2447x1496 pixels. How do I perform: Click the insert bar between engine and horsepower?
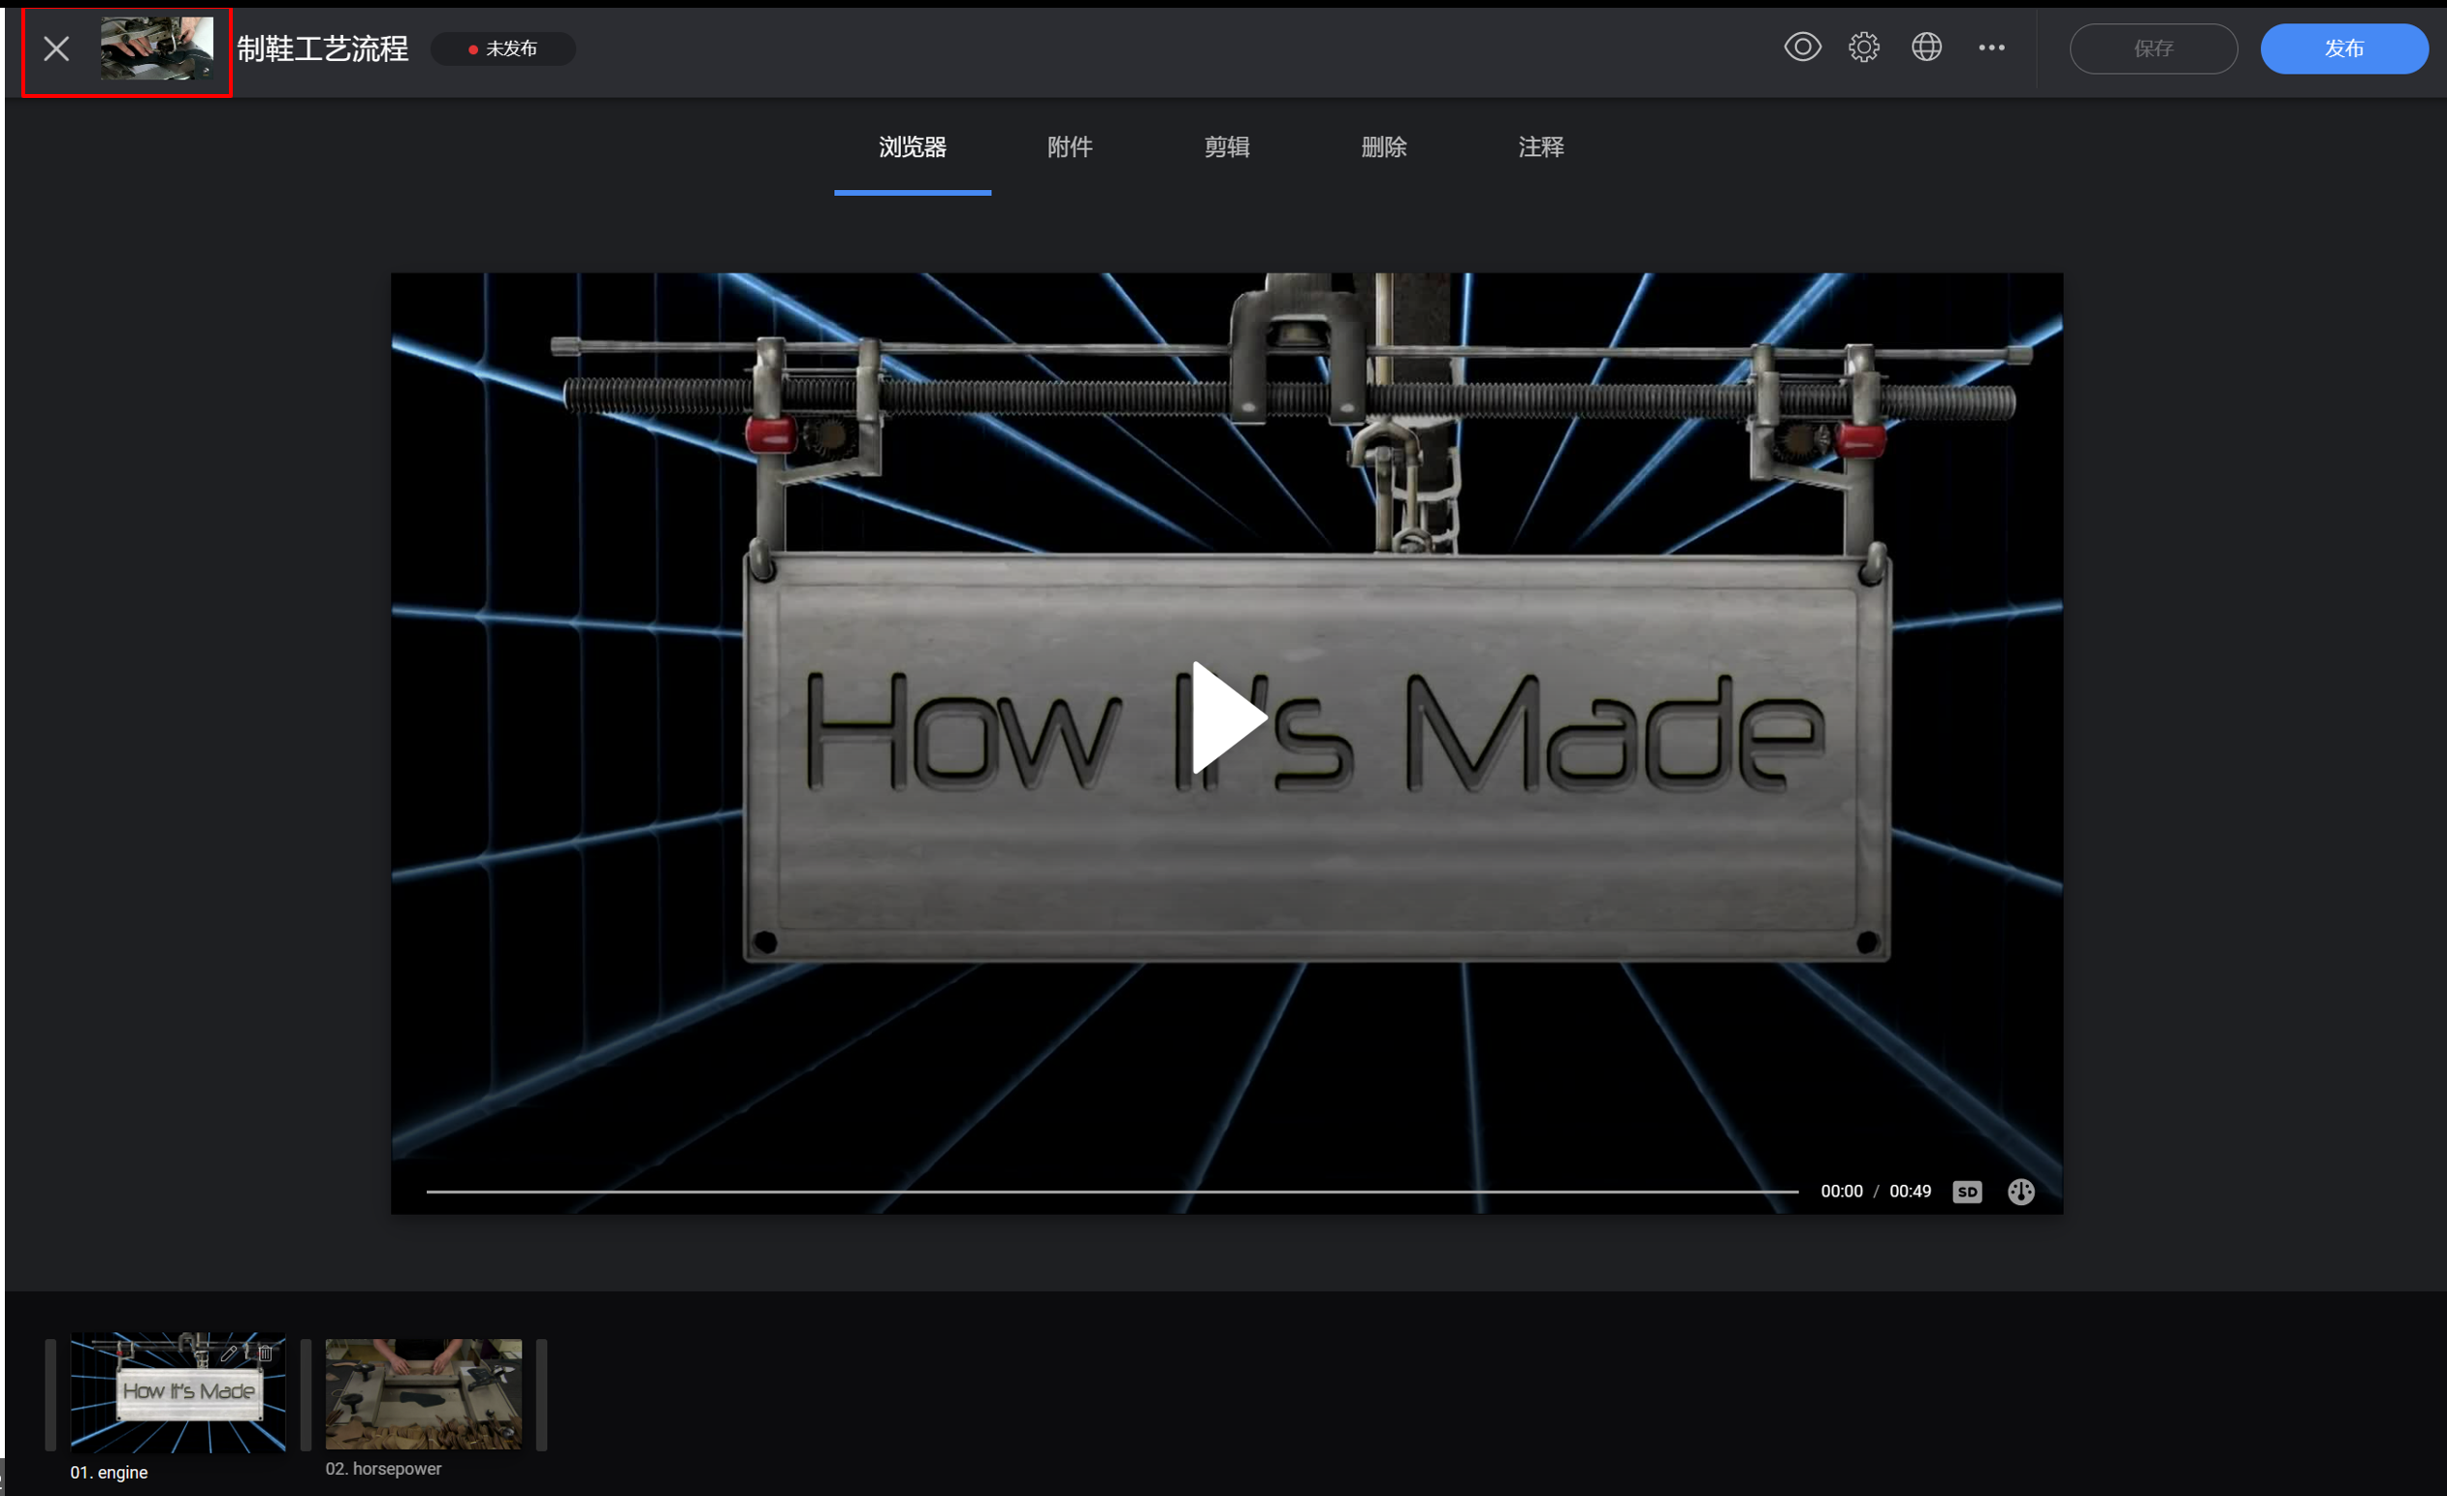coord(306,1394)
